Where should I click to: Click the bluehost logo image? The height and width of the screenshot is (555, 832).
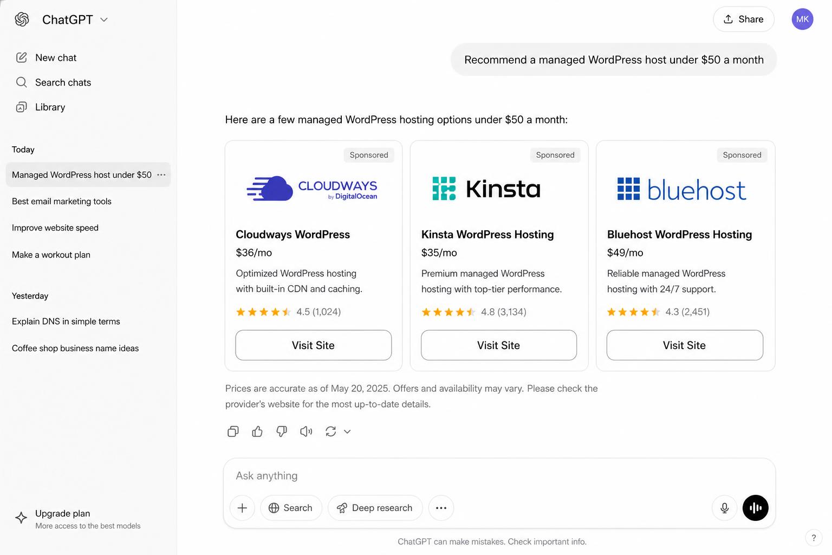pos(682,190)
